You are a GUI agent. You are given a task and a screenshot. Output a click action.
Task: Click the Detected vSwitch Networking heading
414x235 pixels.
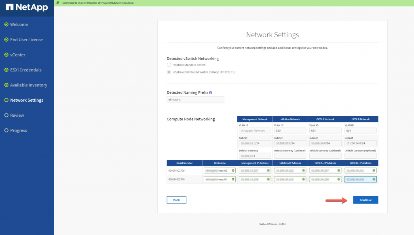(x=193, y=59)
